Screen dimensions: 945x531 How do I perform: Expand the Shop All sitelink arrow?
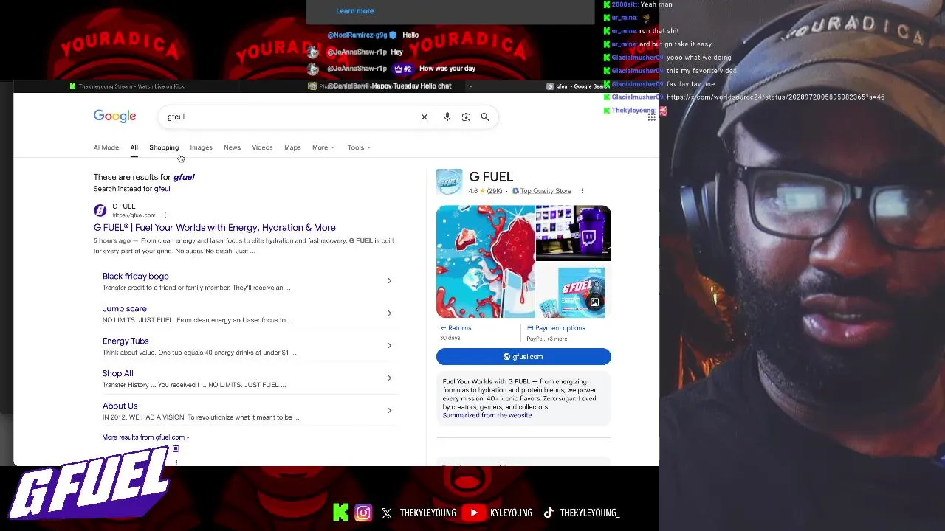(x=390, y=378)
